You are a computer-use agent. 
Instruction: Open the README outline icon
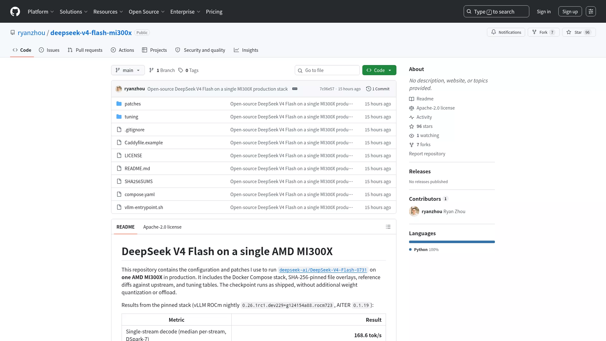click(388, 227)
